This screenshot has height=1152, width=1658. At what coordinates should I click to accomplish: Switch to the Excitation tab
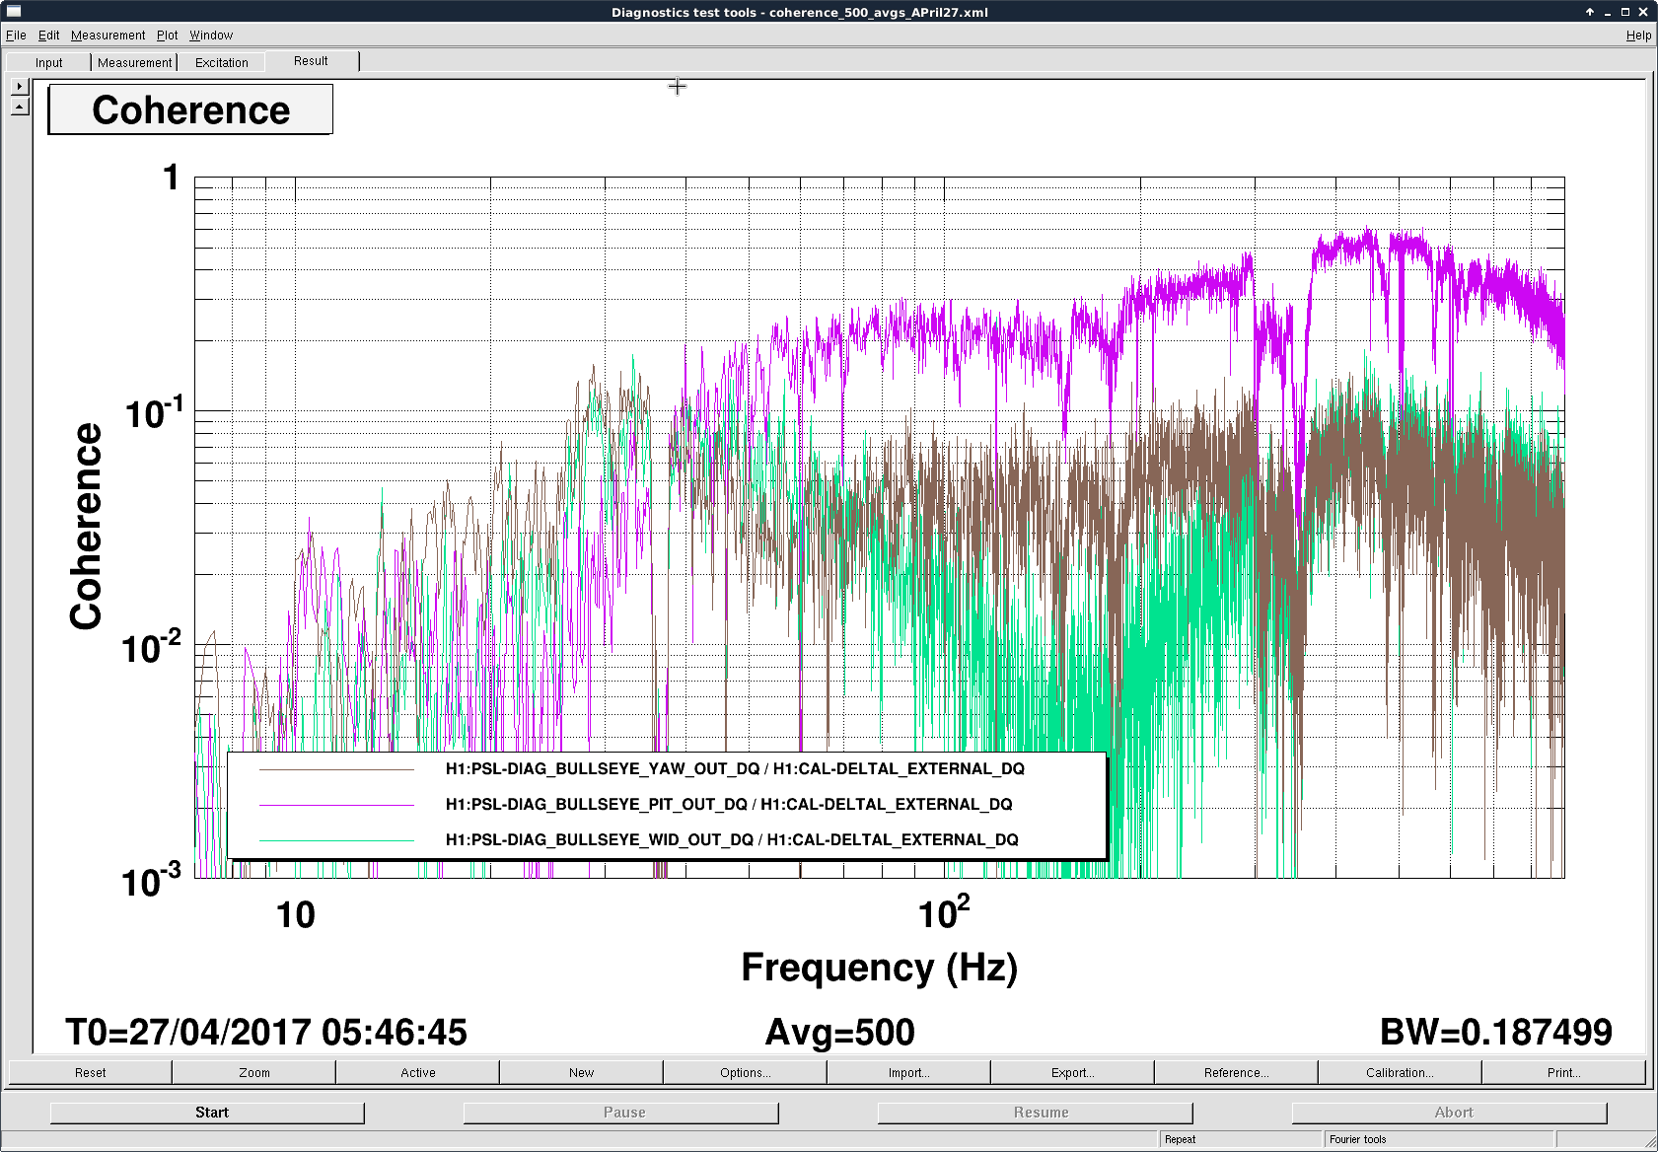coord(222,62)
